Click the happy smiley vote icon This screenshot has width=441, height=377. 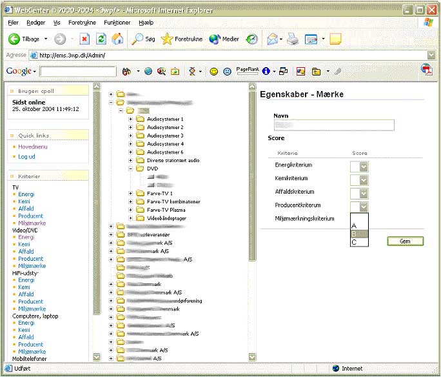pyautogui.click(x=214, y=72)
